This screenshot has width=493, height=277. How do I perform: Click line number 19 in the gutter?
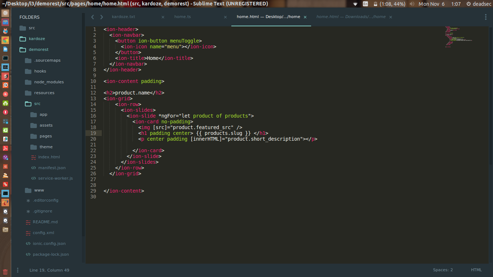click(93, 133)
